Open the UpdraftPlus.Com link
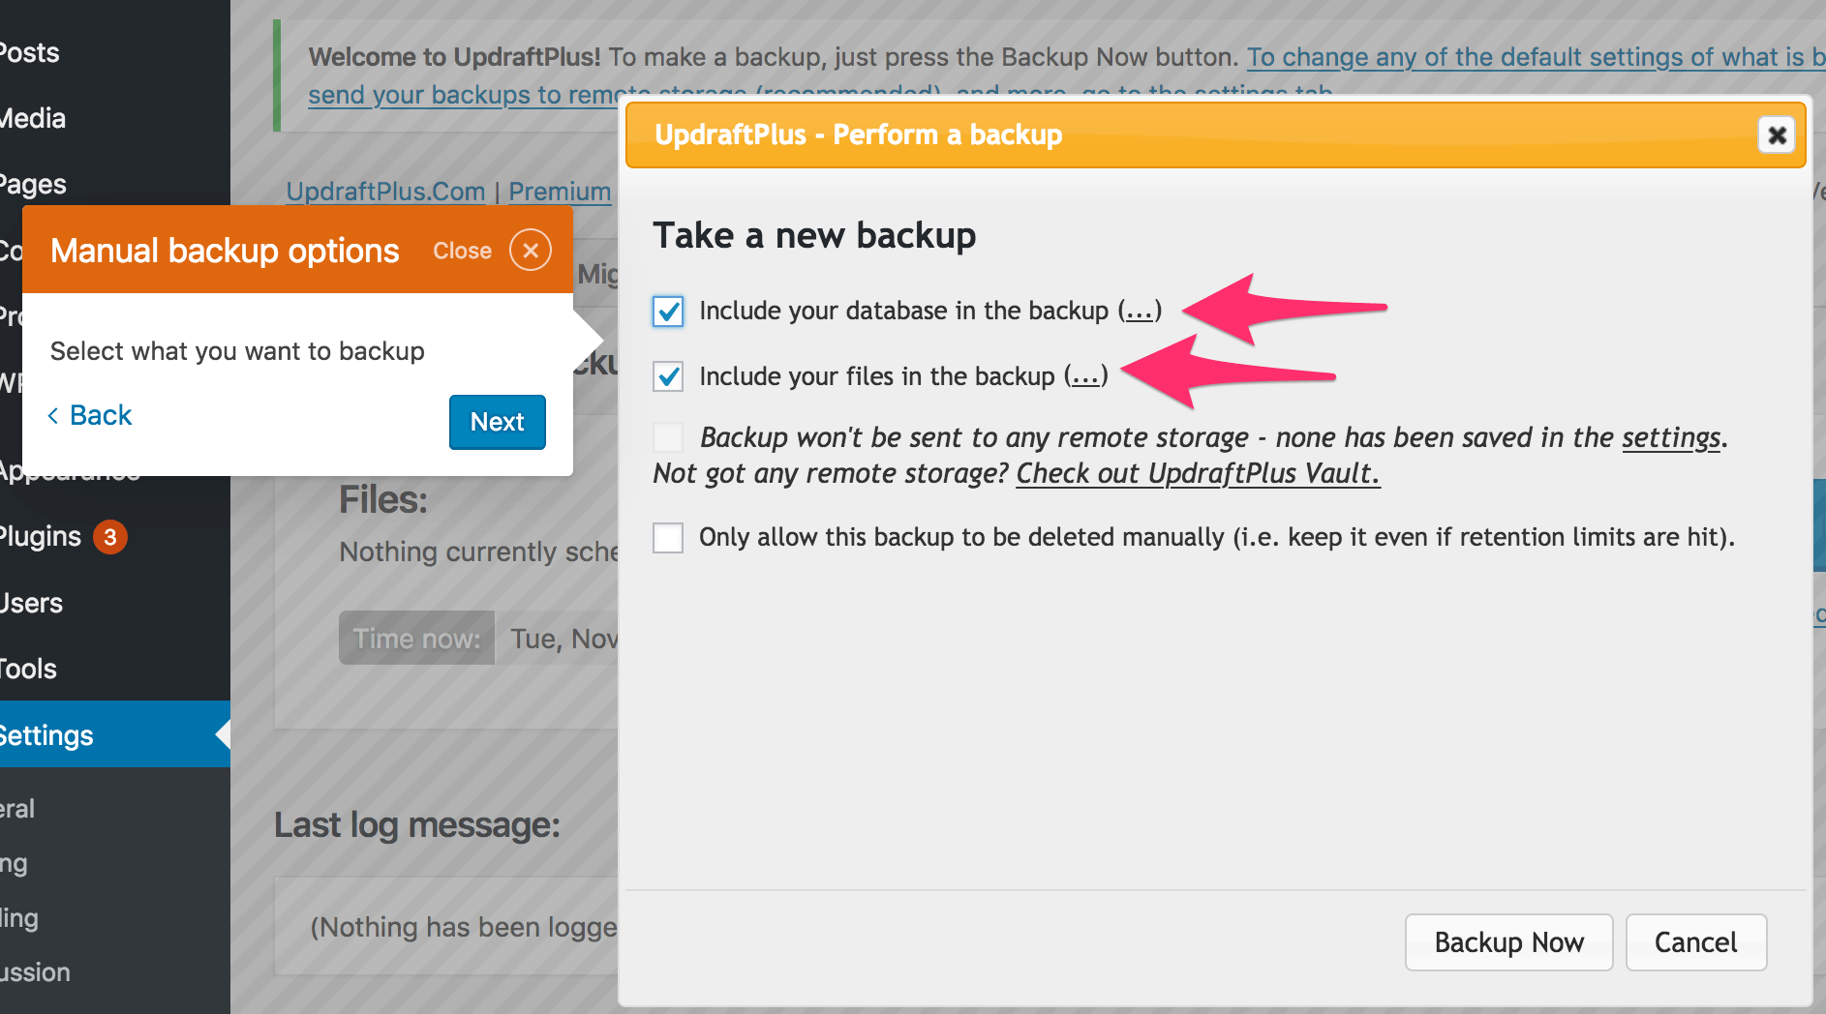The height and width of the screenshot is (1014, 1826). (x=385, y=192)
